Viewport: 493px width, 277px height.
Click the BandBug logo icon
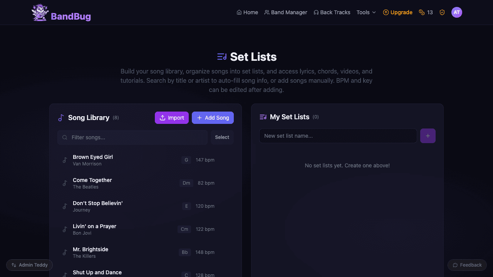pyautogui.click(x=40, y=12)
